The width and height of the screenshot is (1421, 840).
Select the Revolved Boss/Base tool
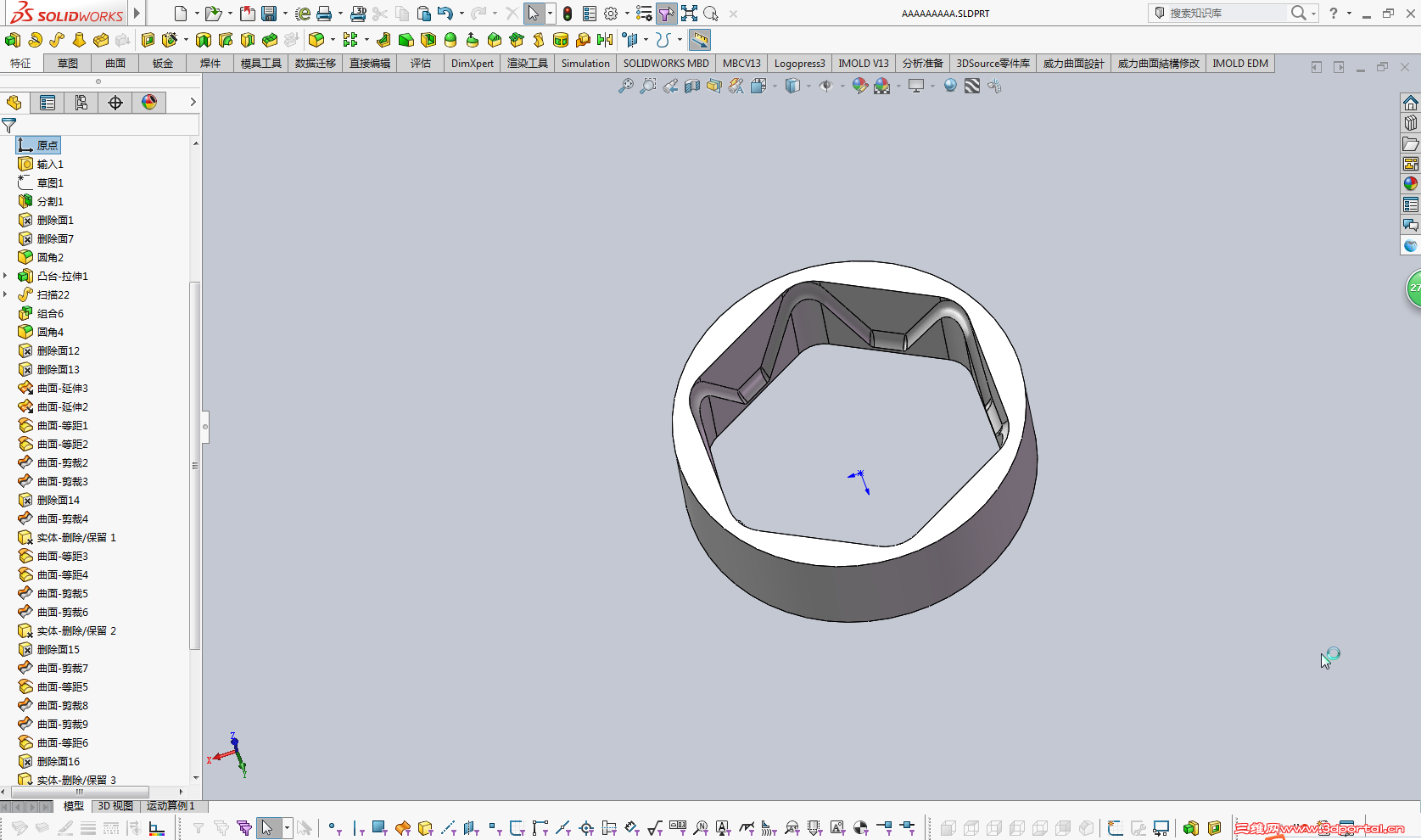(35, 40)
